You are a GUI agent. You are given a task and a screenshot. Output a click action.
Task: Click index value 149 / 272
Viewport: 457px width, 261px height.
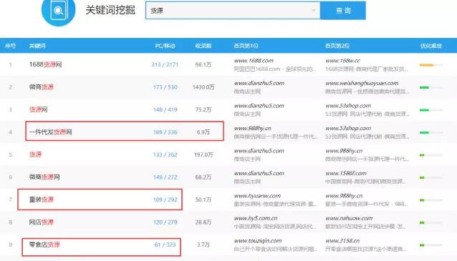tap(165, 177)
